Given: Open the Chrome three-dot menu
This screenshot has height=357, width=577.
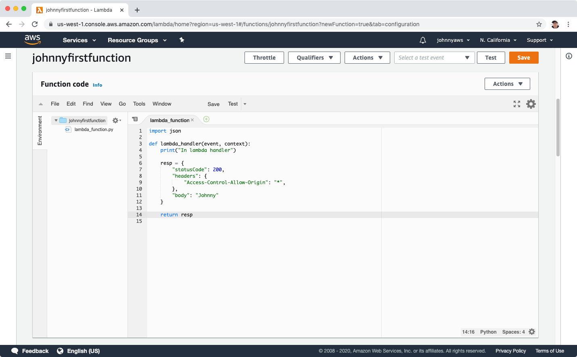Looking at the screenshot, I should (x=568, y=24).
